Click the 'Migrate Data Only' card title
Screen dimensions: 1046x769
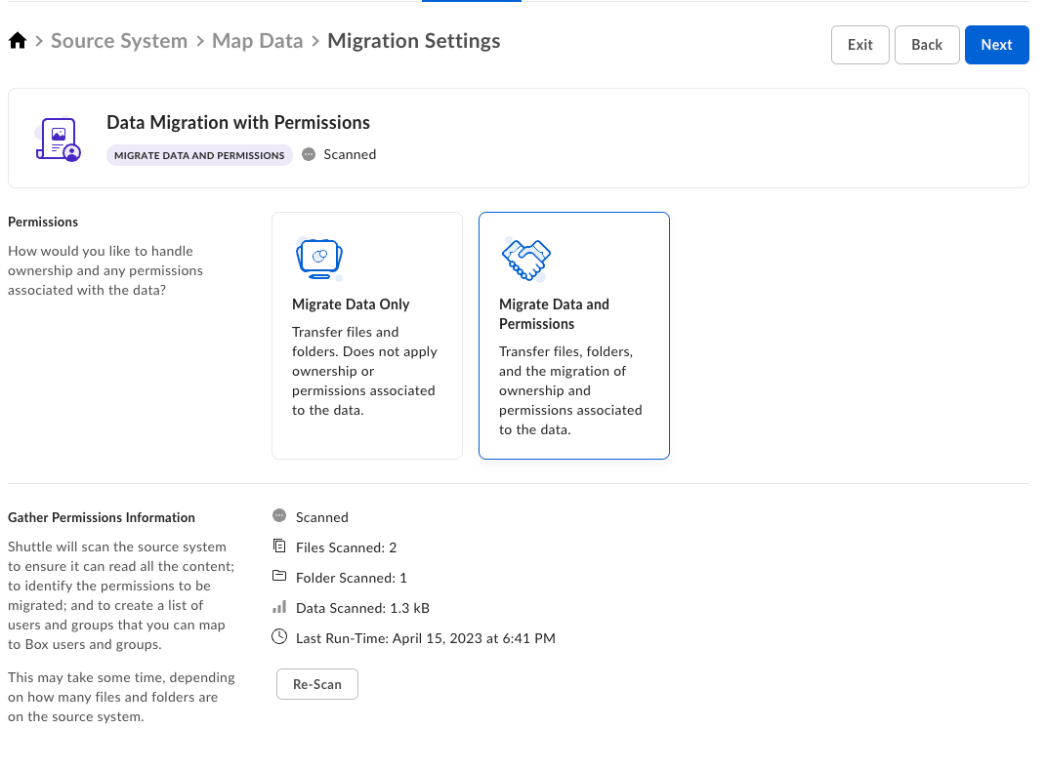click(351, 304)
